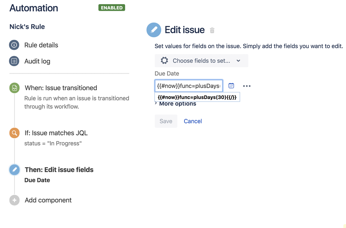Click the Due Date input field
Screen dimensions: 346x228
point(188,86)
